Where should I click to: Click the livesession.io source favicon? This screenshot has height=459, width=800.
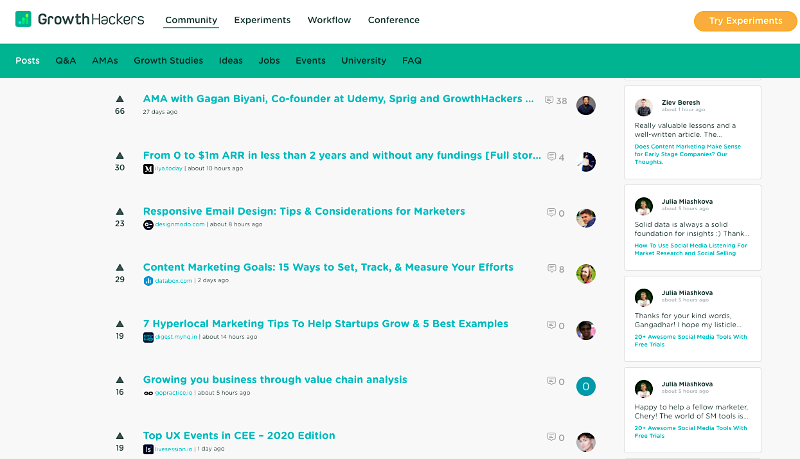tap(148, 449)
